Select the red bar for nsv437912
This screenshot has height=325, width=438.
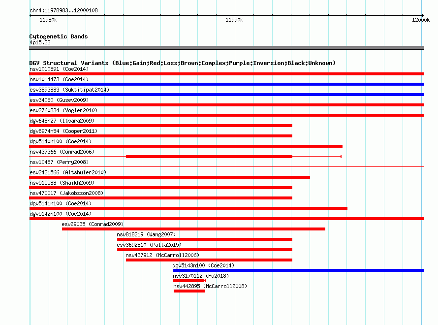(x=209, y=260)
